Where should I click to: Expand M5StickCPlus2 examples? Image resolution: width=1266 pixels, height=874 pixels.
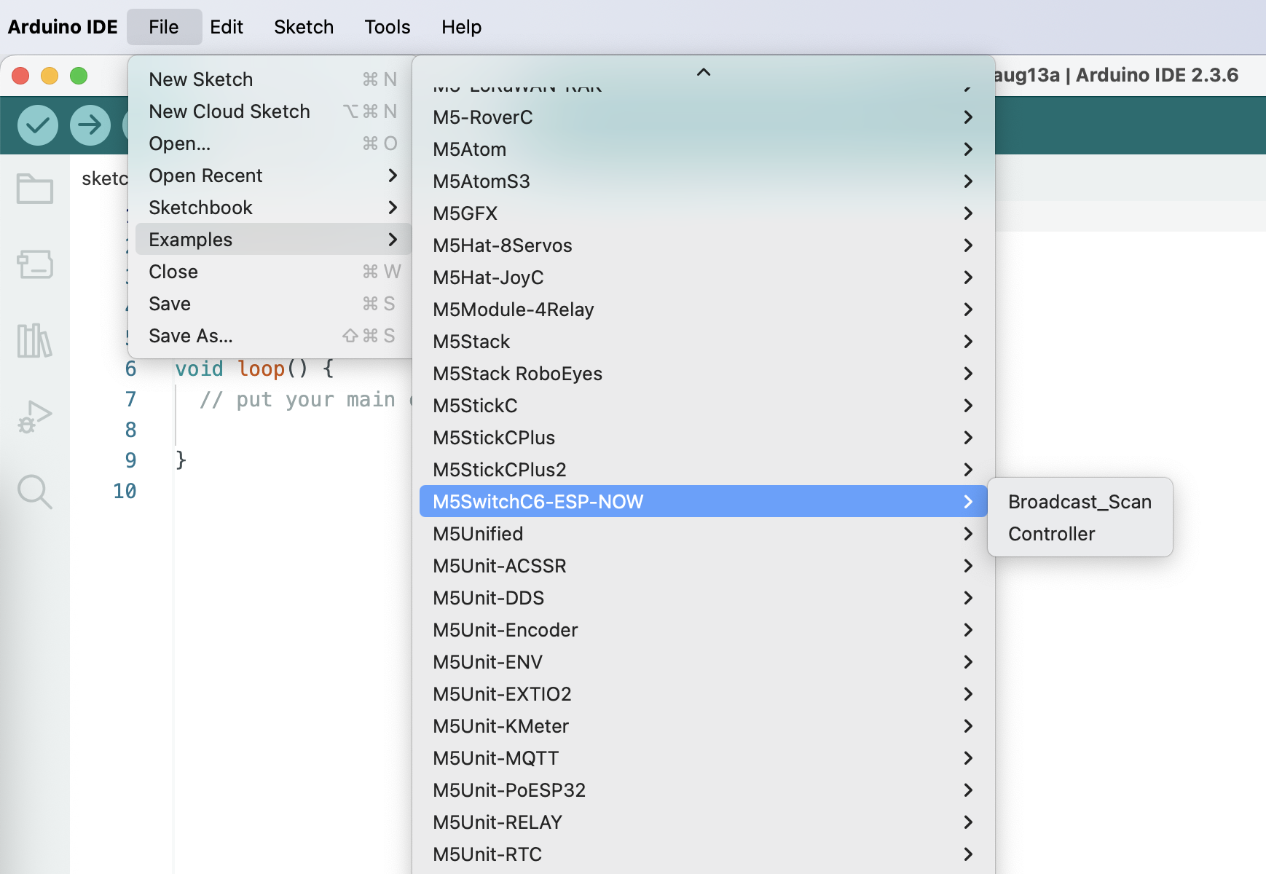(704, 470)
